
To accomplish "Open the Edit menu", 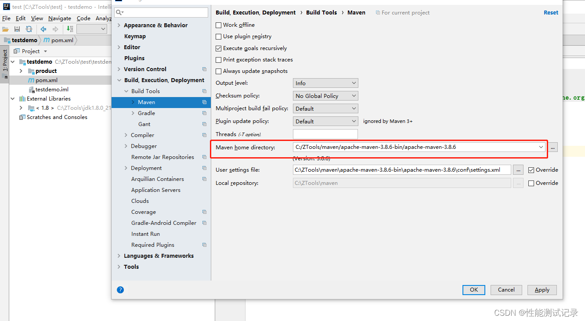I will pos(21,18).
